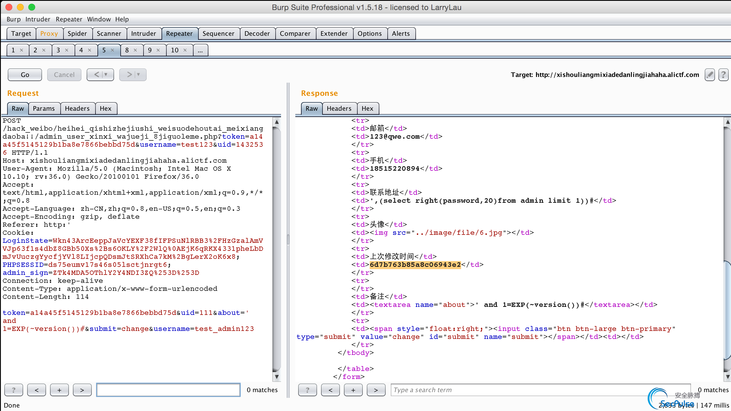The image size is (731, 411).
Task: Go to previous match in response search
Action: 330,390
